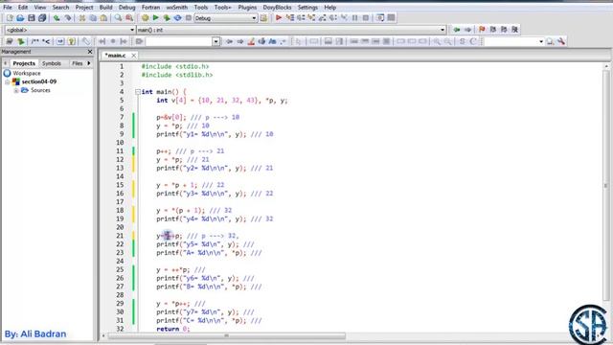Expand the Sources folder node
613x345 pixels.
tap(16, 90)
